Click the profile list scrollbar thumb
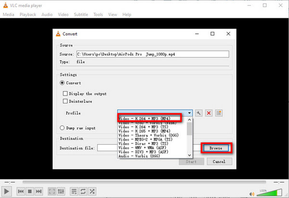289x198 pixels. (x=189, y=129)
